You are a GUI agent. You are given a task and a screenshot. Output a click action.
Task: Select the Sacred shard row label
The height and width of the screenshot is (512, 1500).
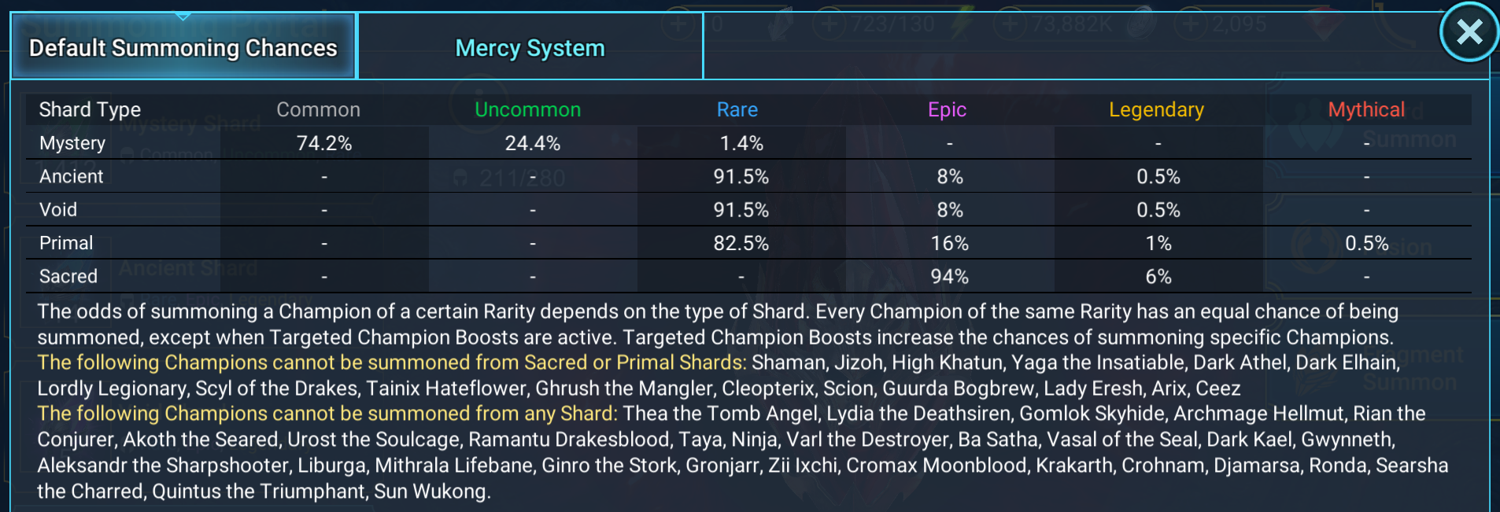[68, 276]
